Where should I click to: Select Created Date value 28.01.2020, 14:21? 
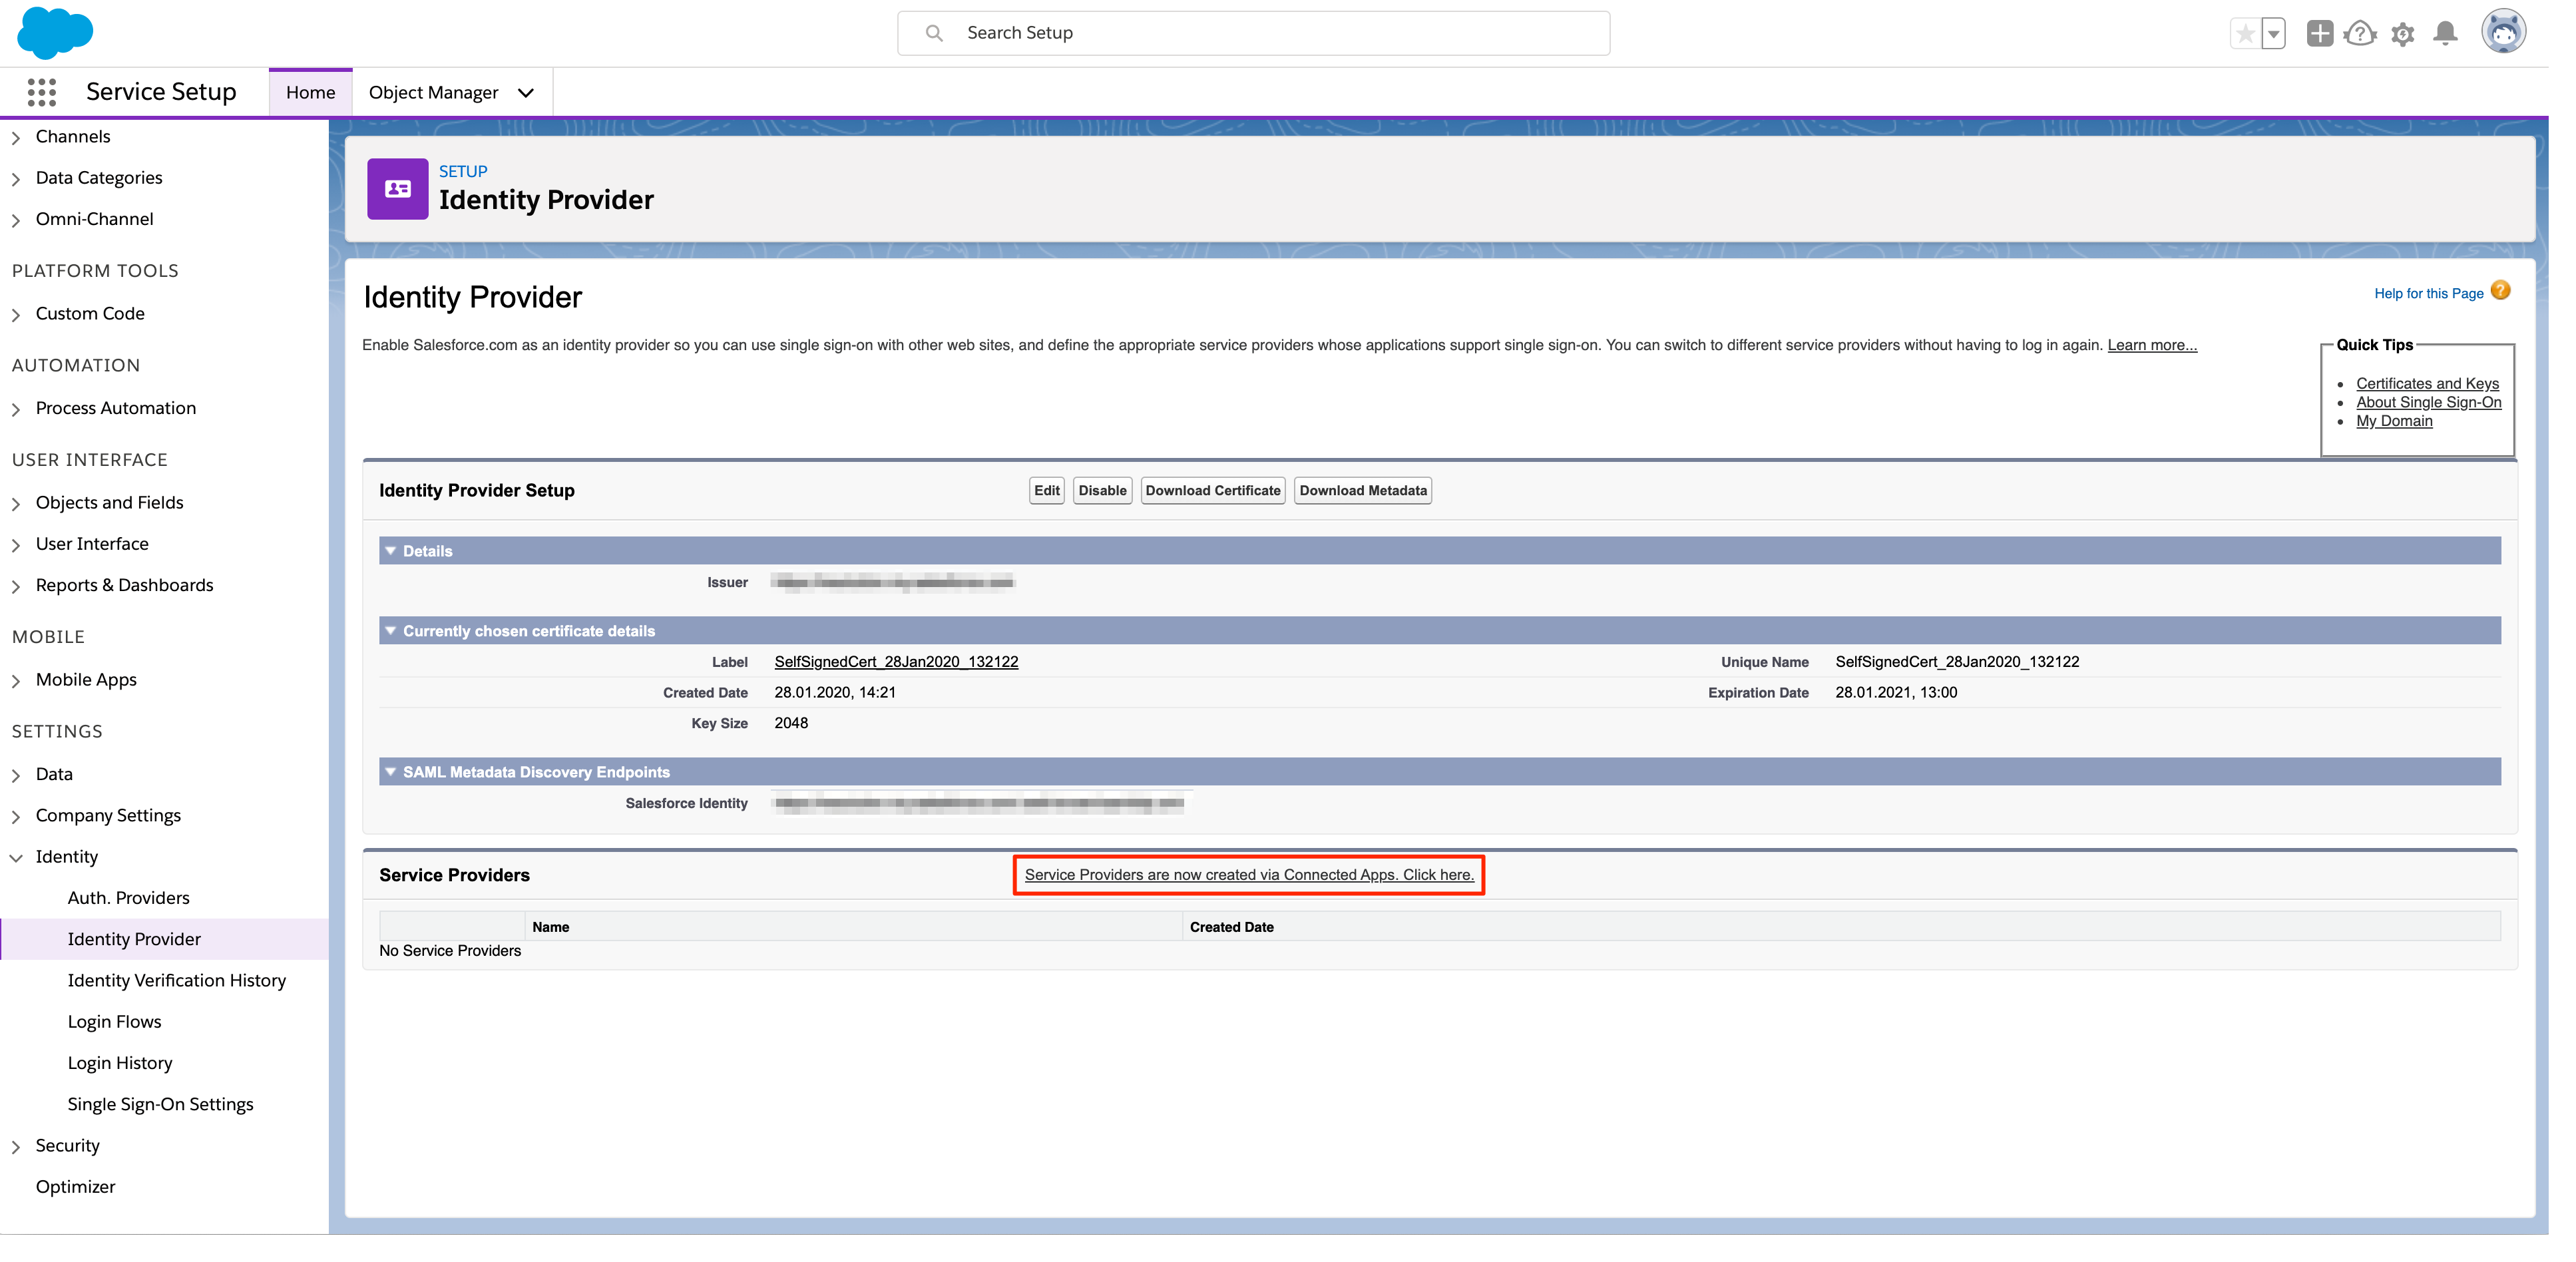coord(835,693)
